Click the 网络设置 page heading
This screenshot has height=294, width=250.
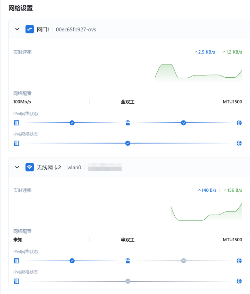(x=21, y=8)
